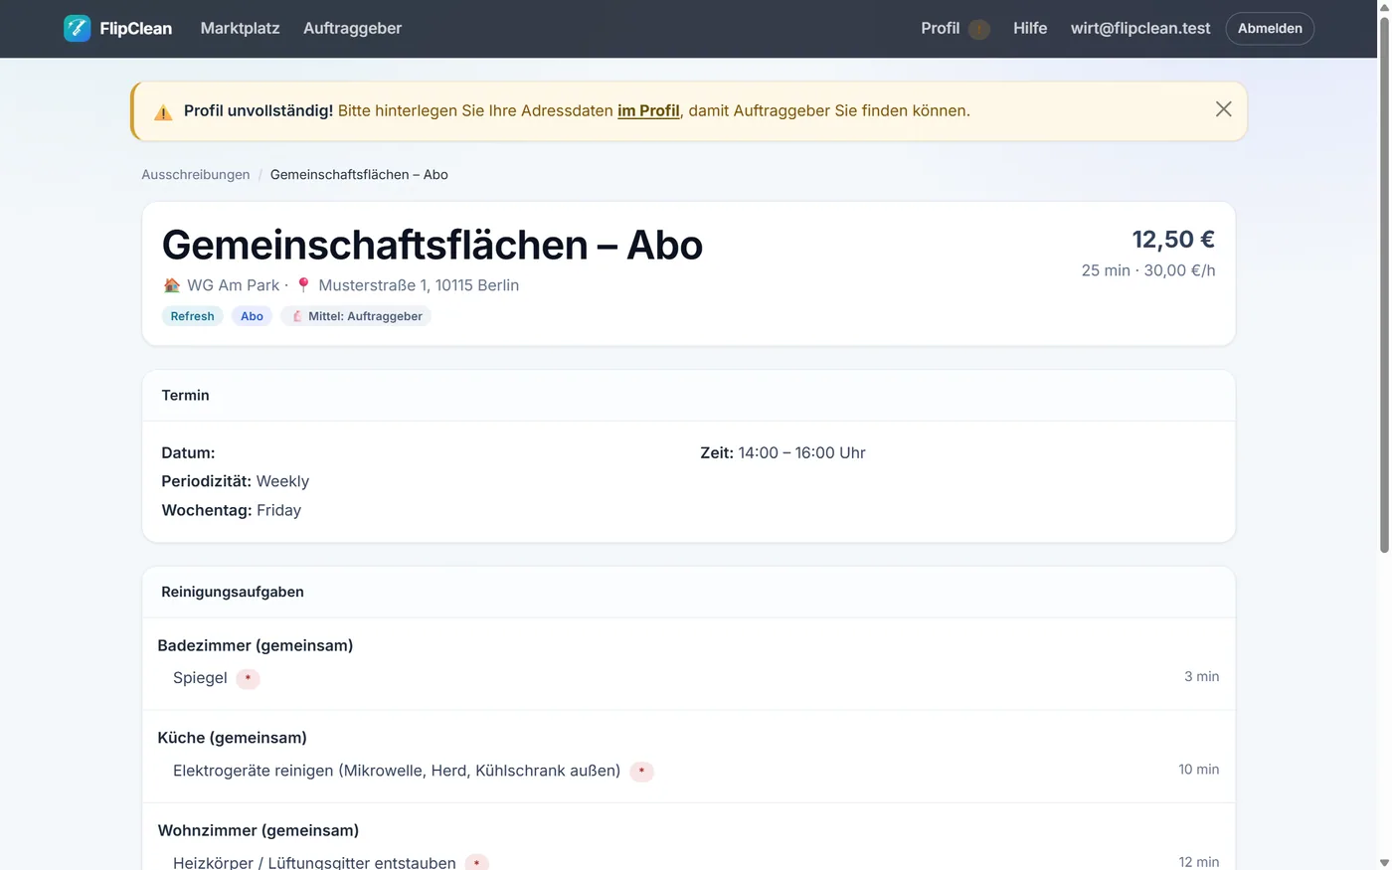
Task: Click the 'Elektrogeräte reinigen' task text
Action: 397,771
